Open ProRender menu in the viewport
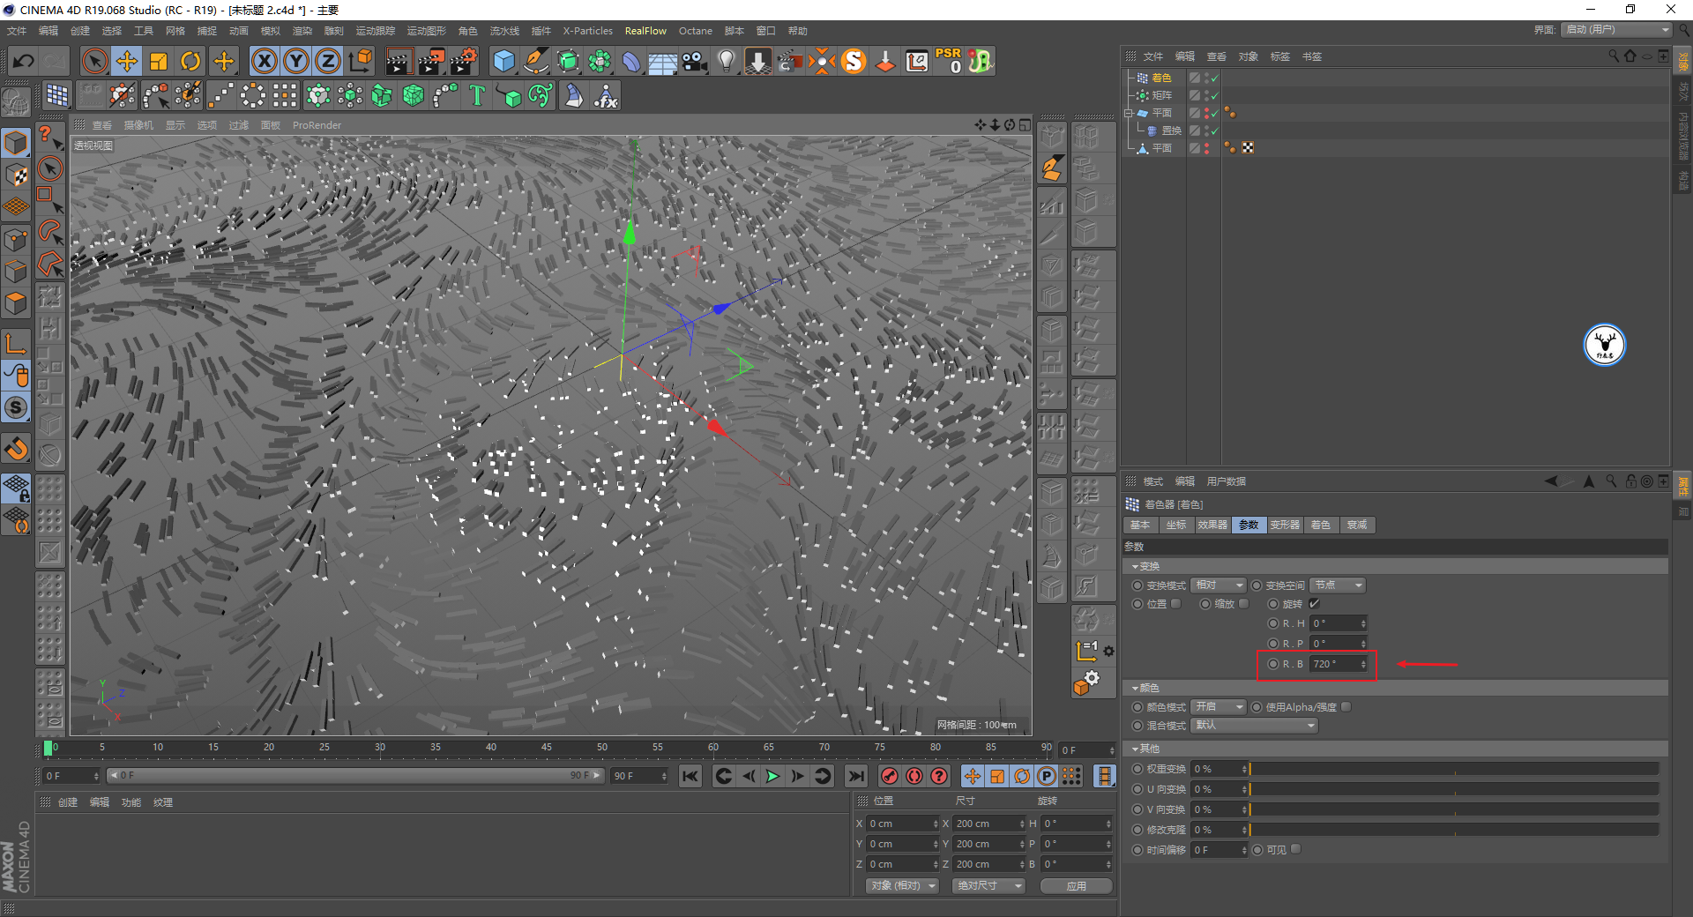Screen dimensions: 1693x917 click(317, 125)
